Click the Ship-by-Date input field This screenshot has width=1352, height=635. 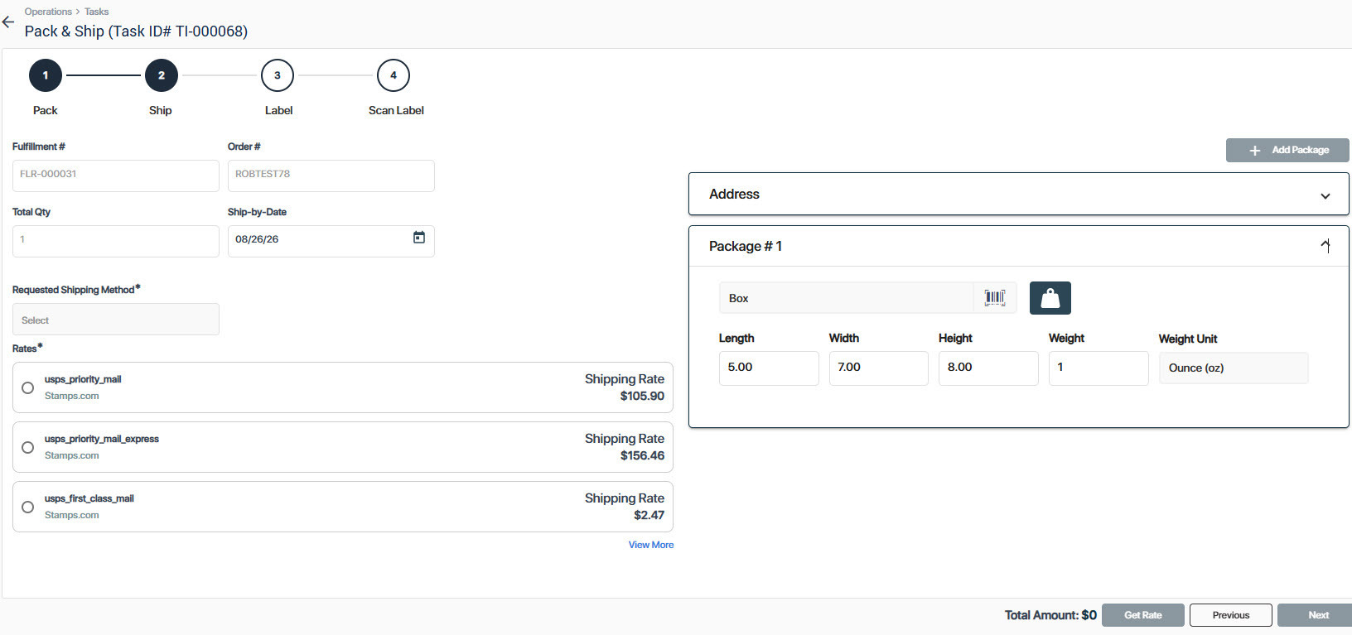click(x=331, y=241)
